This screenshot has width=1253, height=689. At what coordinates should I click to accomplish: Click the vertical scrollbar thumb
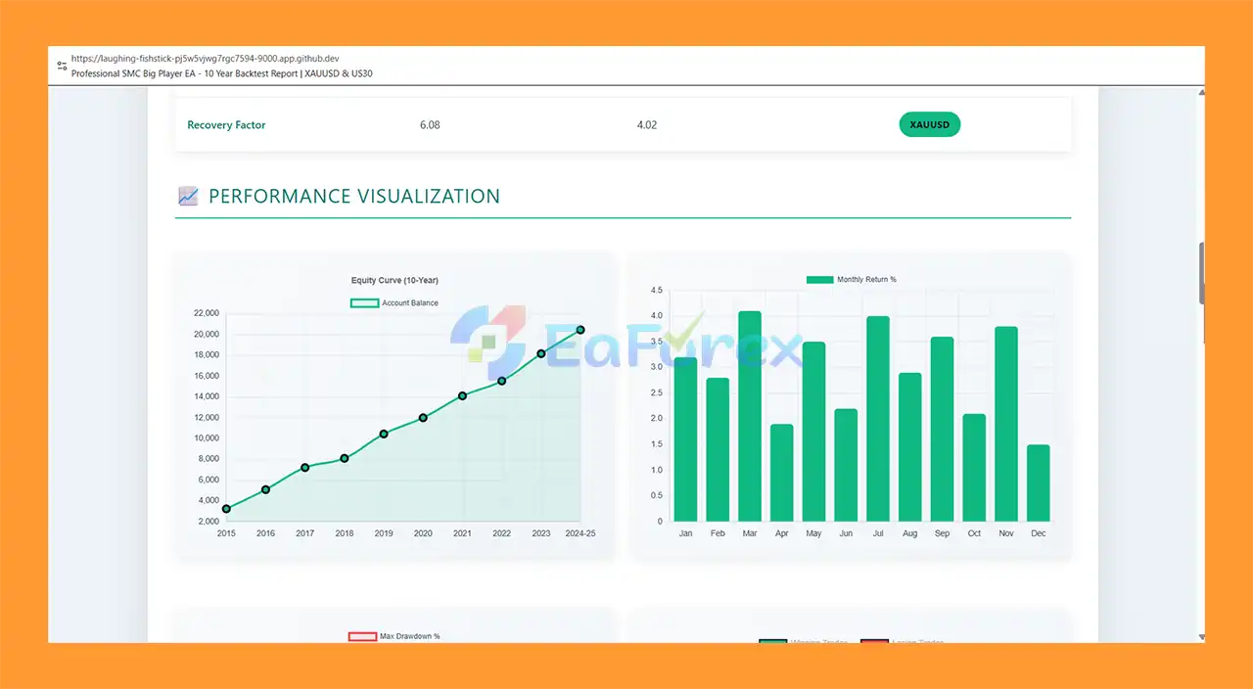point(1201,274)
